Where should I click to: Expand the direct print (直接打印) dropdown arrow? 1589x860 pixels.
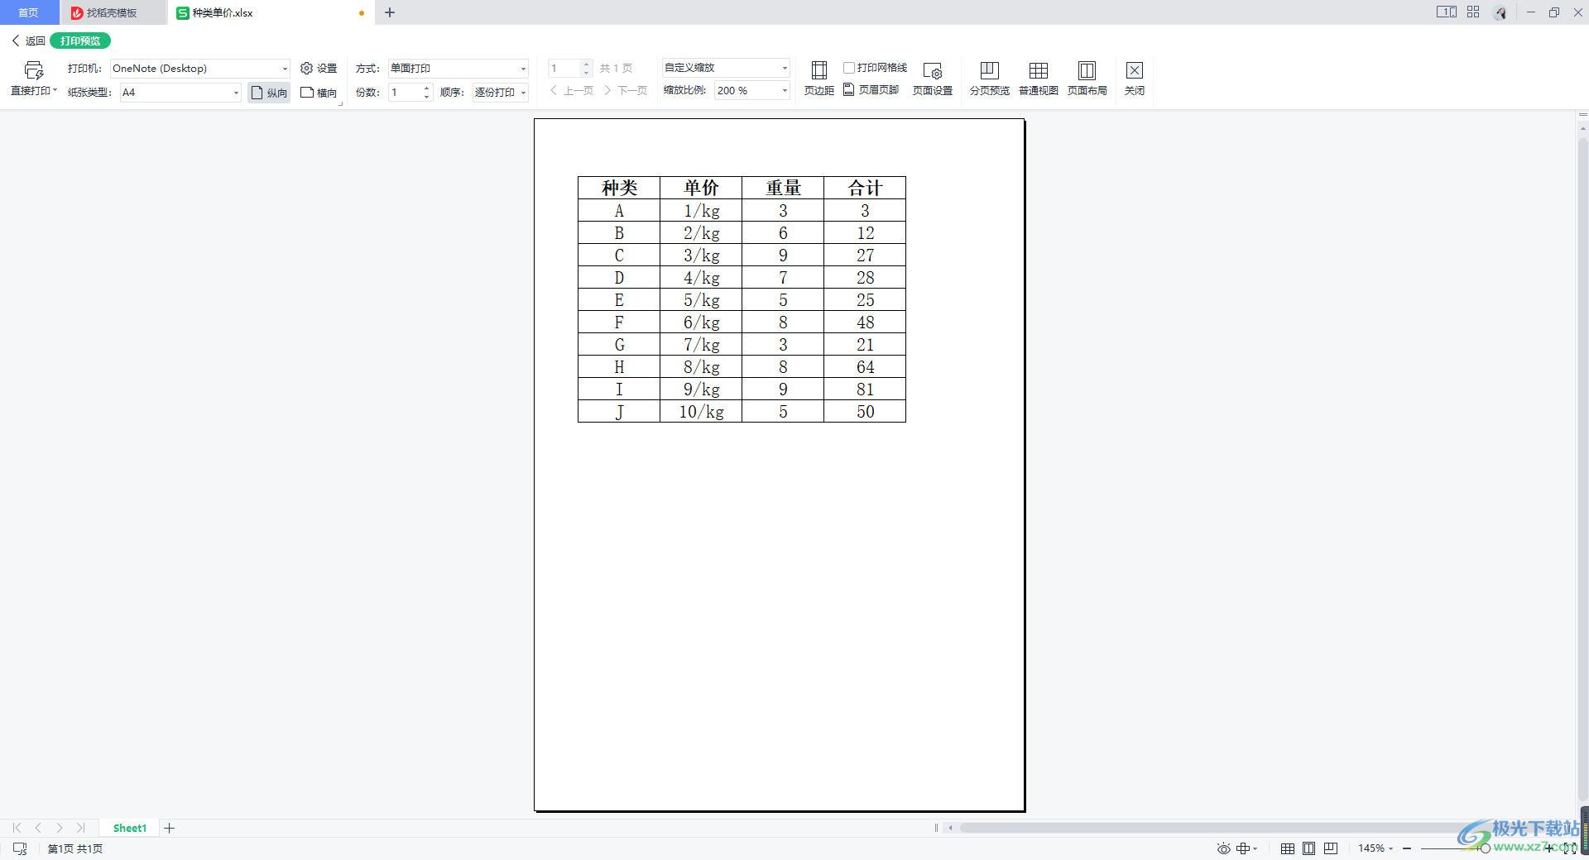tap(55, 90)
